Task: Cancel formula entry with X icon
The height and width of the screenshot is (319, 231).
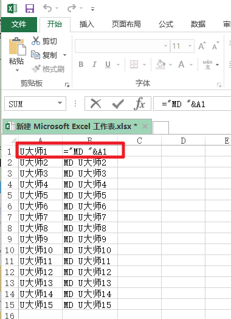Action: point(95,103)
